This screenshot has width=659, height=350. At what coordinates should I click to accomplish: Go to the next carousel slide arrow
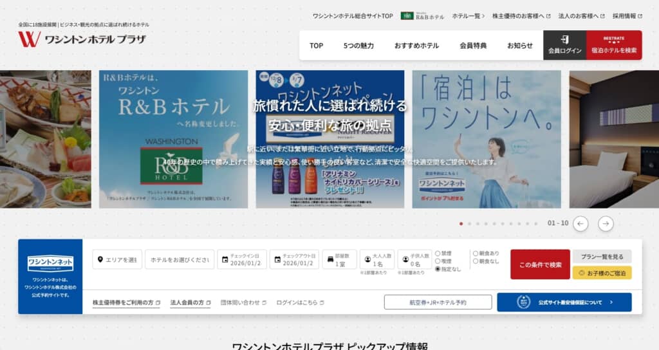pyautogui.click(x=606, y=223)
